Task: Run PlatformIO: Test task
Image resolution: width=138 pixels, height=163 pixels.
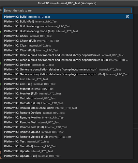Action: (x=67, y=141)
